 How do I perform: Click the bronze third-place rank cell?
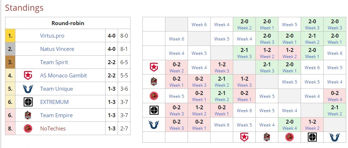click(x=10, y=62)
